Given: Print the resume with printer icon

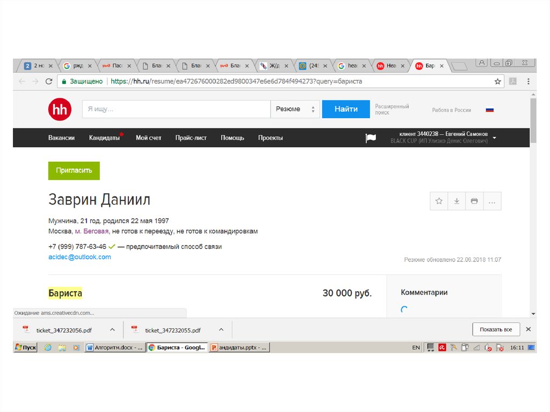Looking at the screenshot, I should [x=474, y=201].
